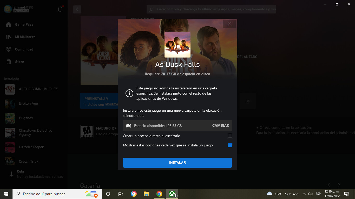355x199 pixels.
Task: Uncheck Mostrar estas opciones cada vez
Action: tap(230, 145)
